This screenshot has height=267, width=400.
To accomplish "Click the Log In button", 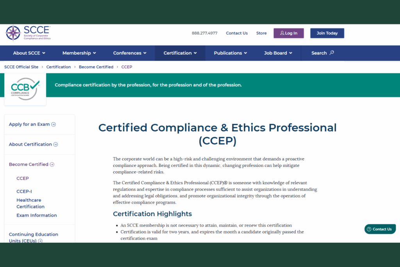I will [289, 33].
